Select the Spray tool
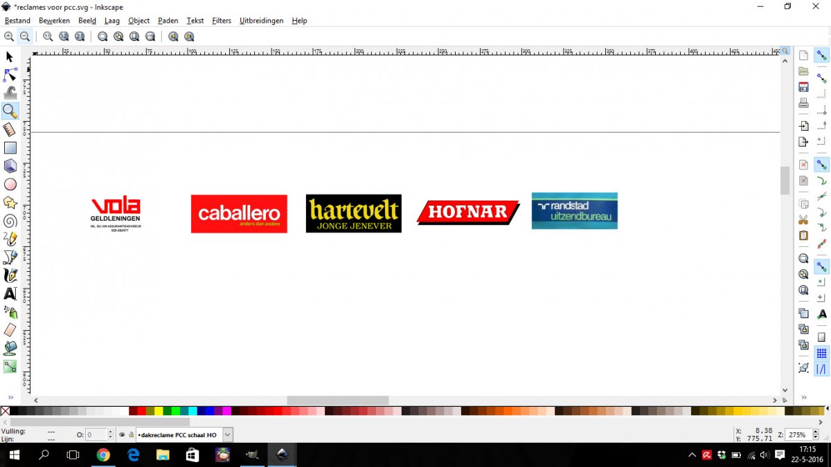This screenshot has height=467, width=831. (10, 312)
